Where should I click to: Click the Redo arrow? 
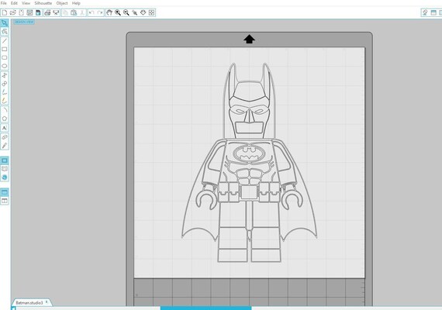[100, 12]
